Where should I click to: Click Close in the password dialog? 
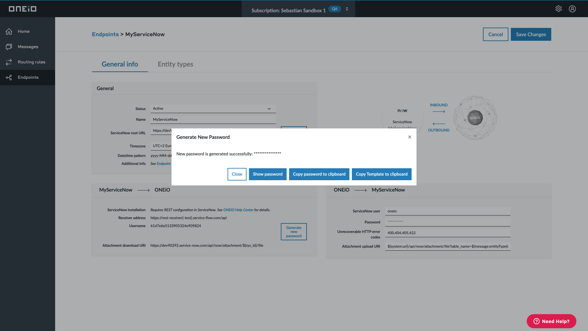tap(237, 174)
